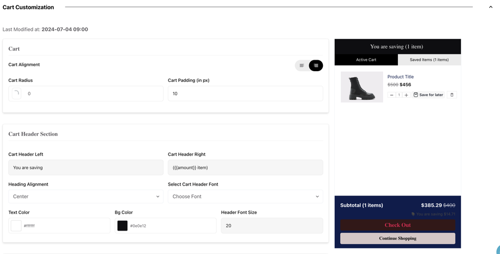Viewport: 500px width, 254px height.
Task: Click the cart radius corner icon
Action: [x=16, y=93]
